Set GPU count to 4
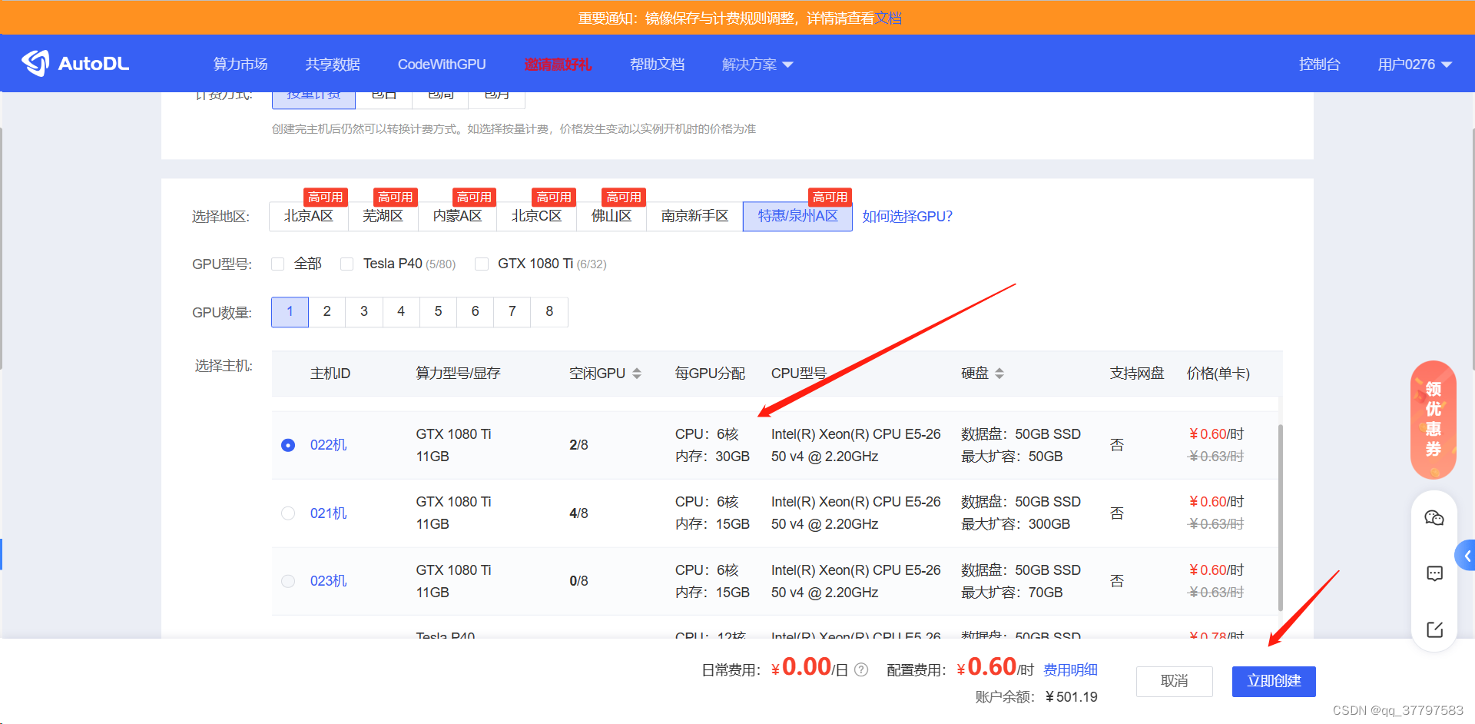The height and width of the screenshot is (724, 1475). click(401, 311)
